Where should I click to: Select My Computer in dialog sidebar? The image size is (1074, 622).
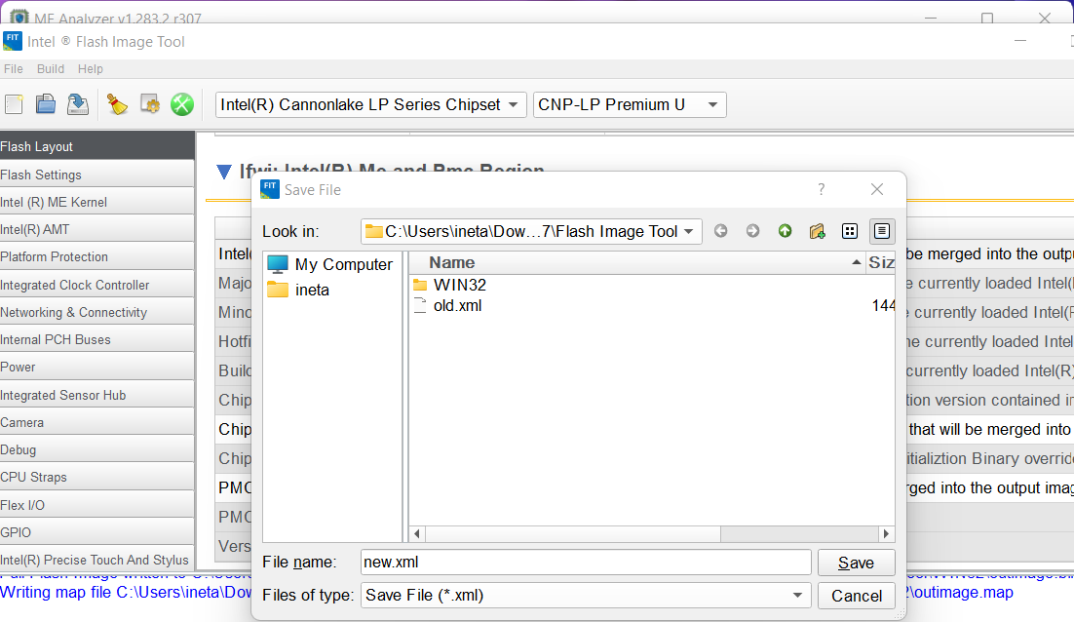click(330, 264)
